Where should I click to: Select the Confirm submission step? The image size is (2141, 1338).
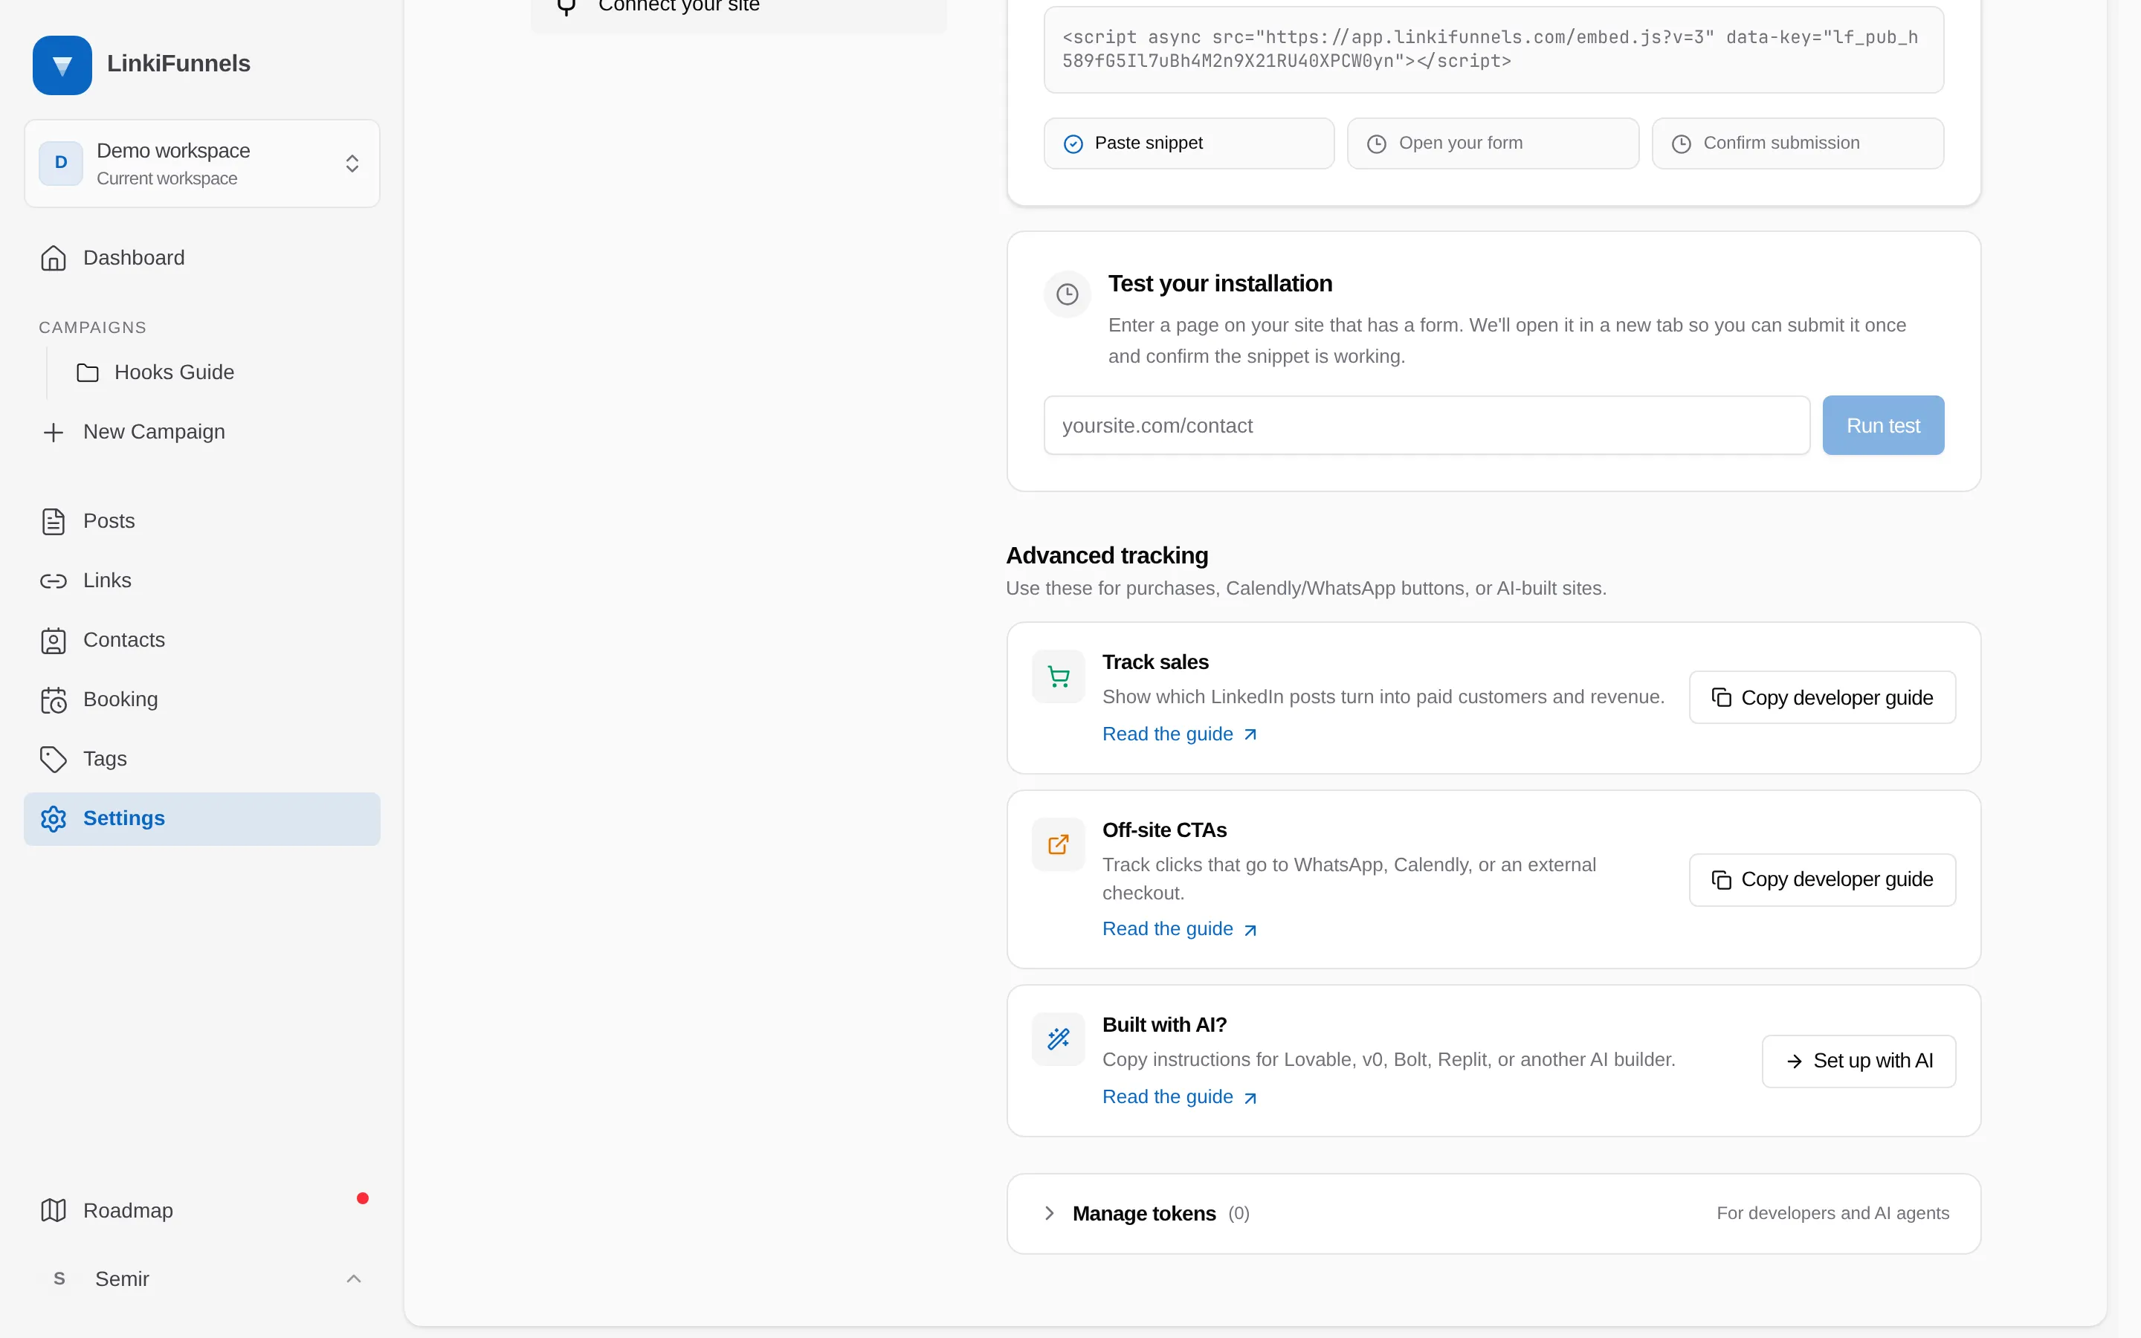click(1797, 143)
